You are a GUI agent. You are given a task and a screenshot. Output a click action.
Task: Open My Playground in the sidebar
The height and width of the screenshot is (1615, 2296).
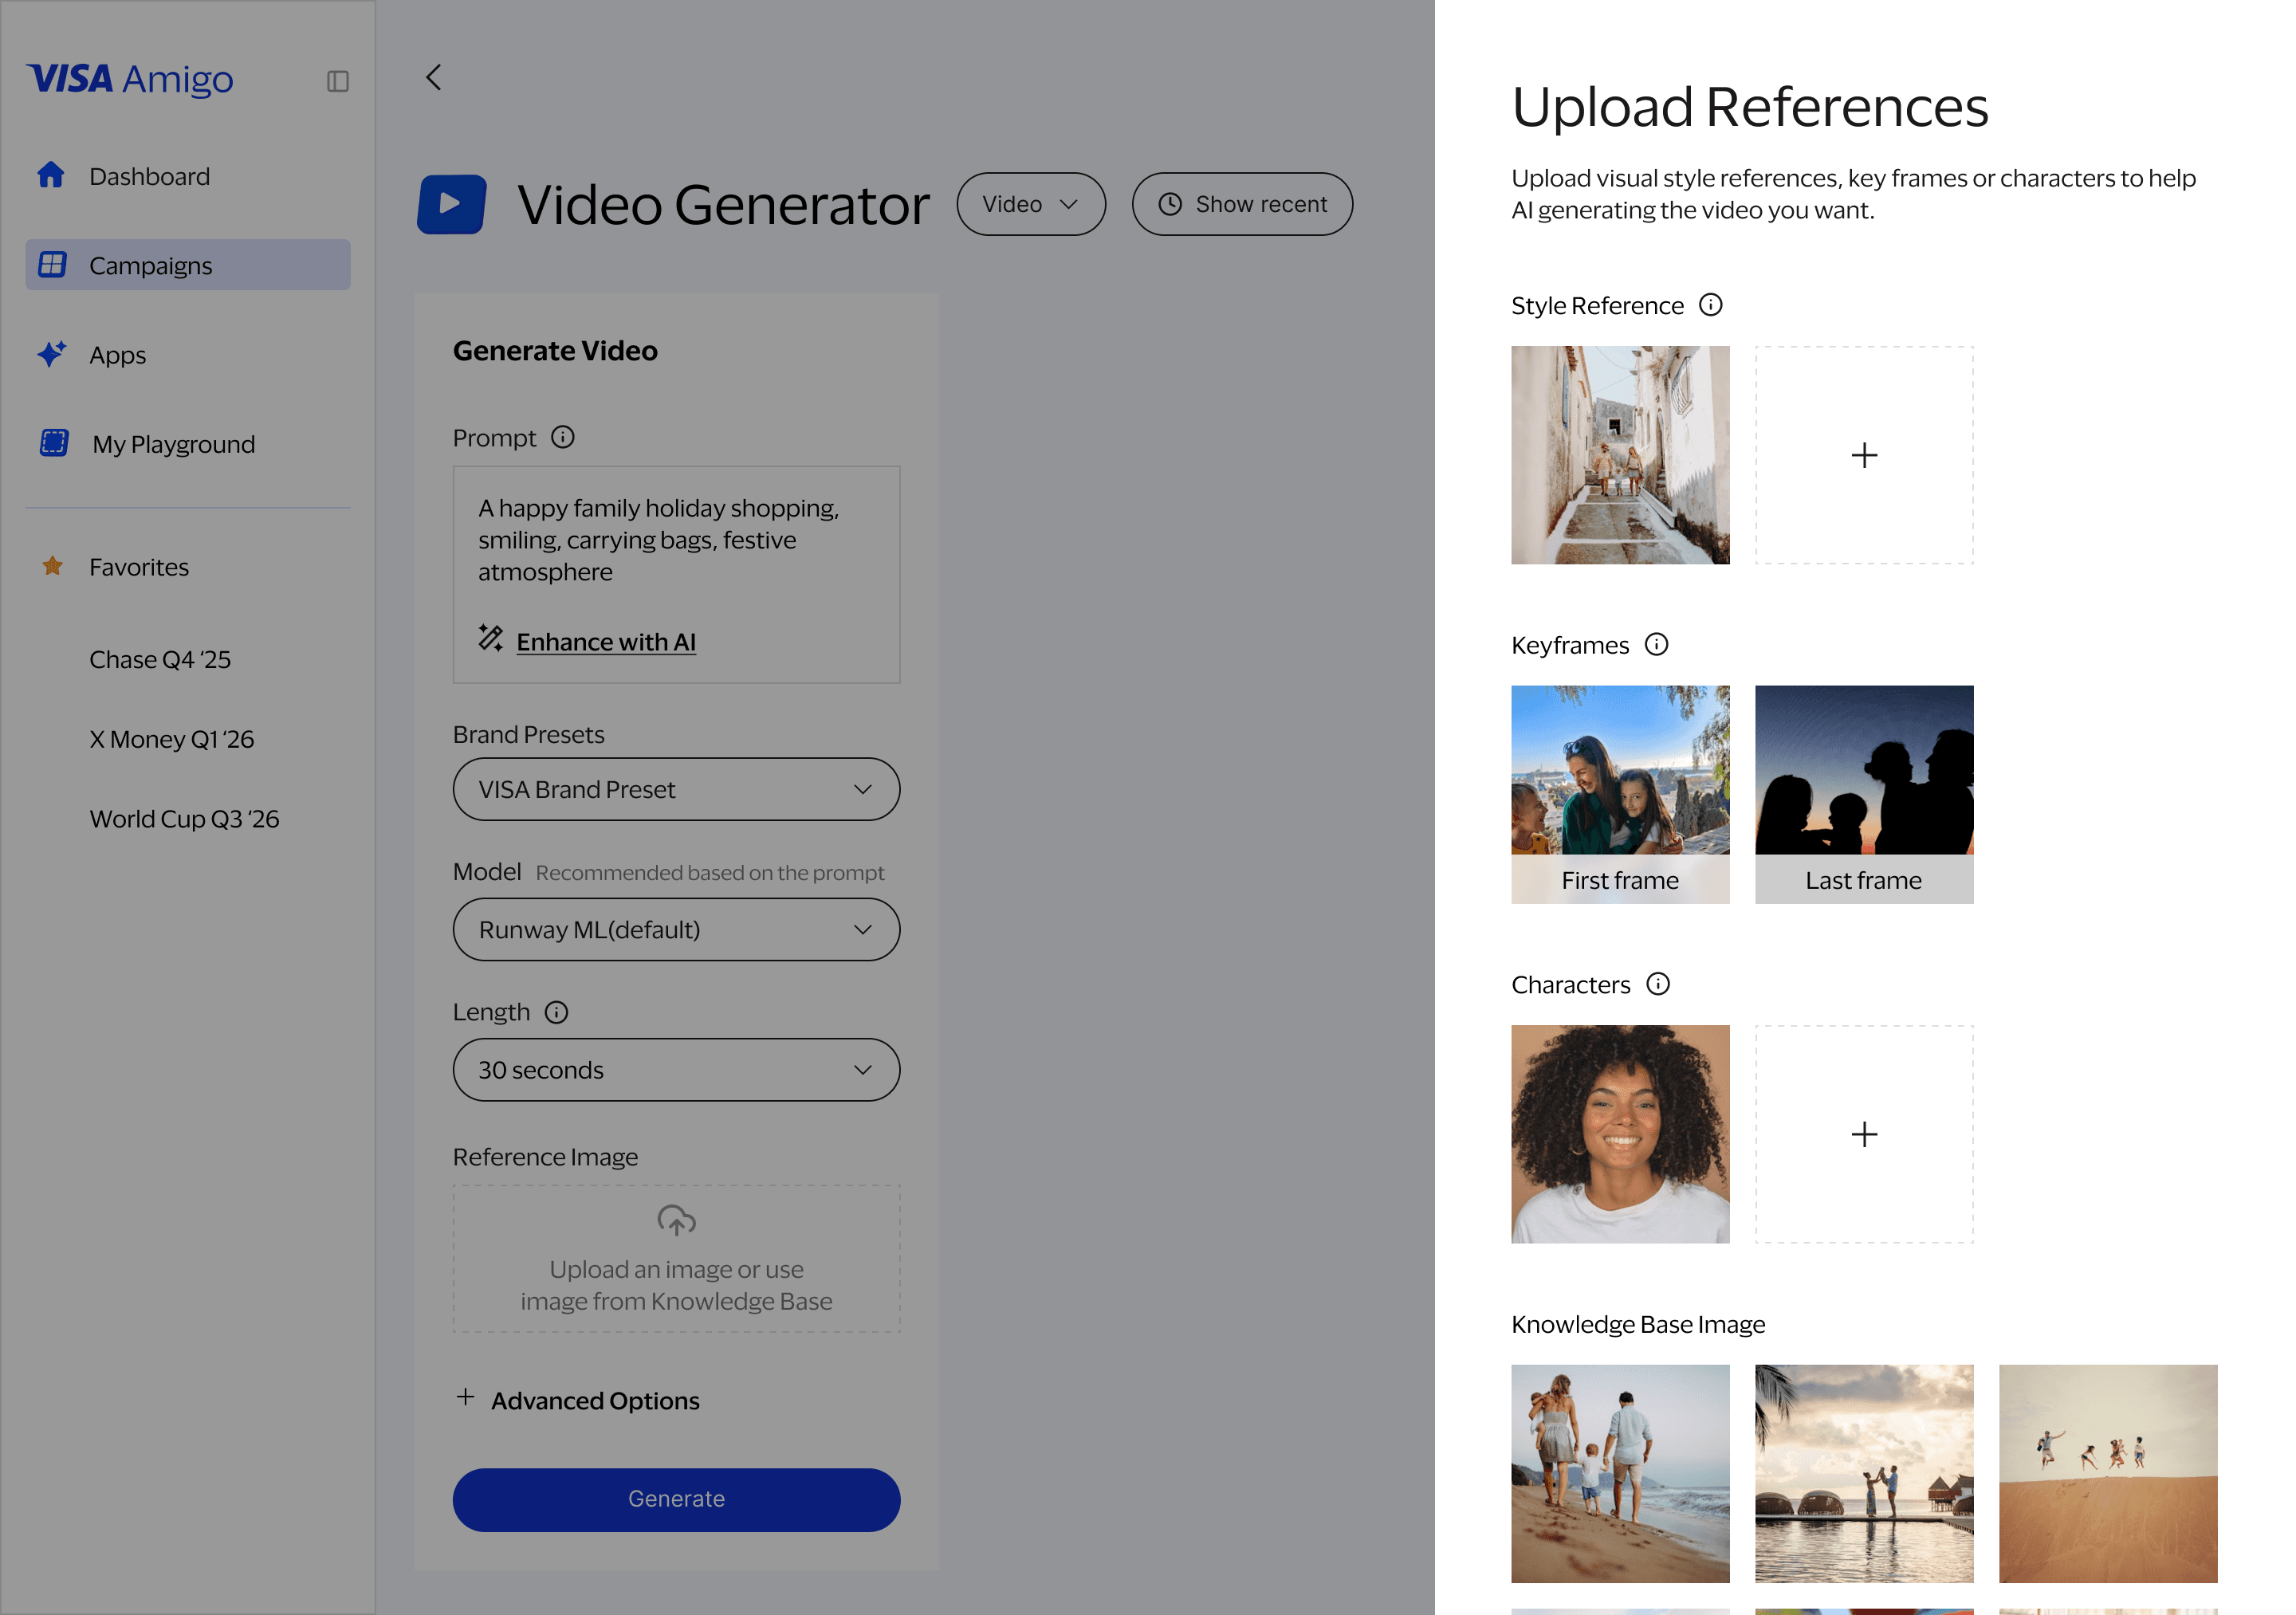[x=173, y=444]
